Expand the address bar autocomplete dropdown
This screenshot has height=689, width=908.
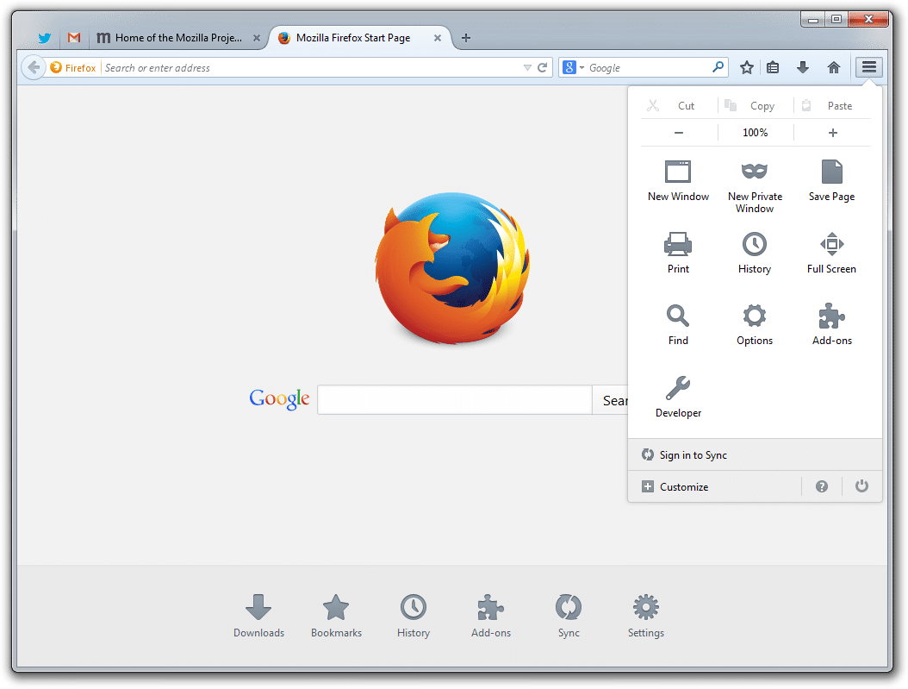pos(526,66)
